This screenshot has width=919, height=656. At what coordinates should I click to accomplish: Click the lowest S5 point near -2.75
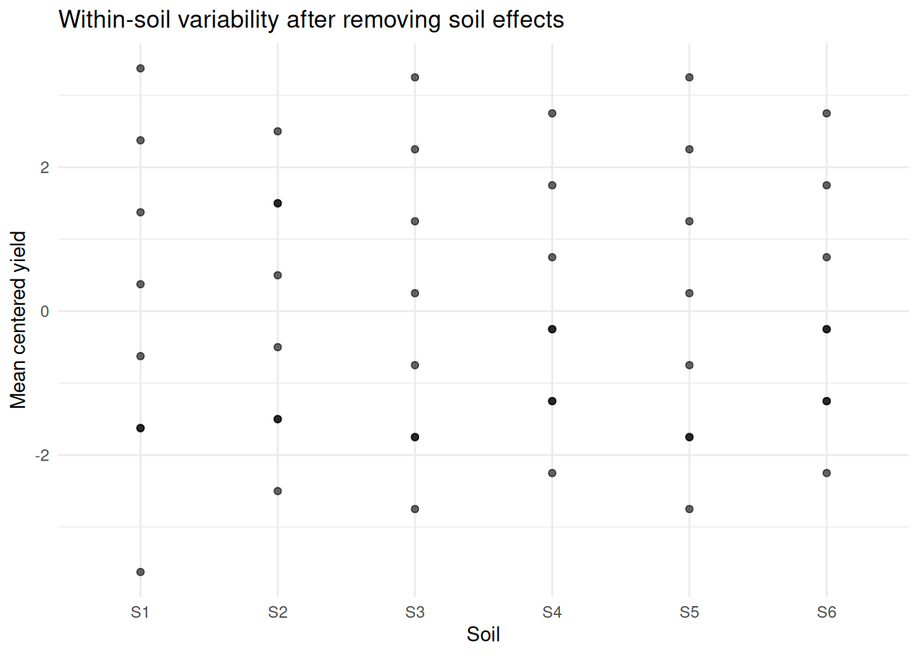point(689,509)
